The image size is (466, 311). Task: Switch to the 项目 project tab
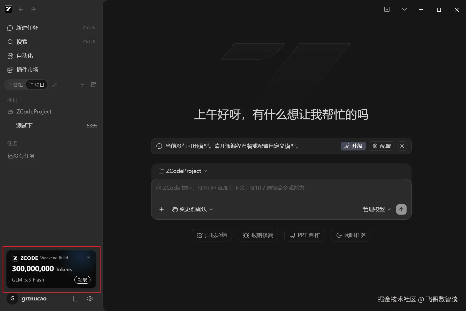(36, 85)
